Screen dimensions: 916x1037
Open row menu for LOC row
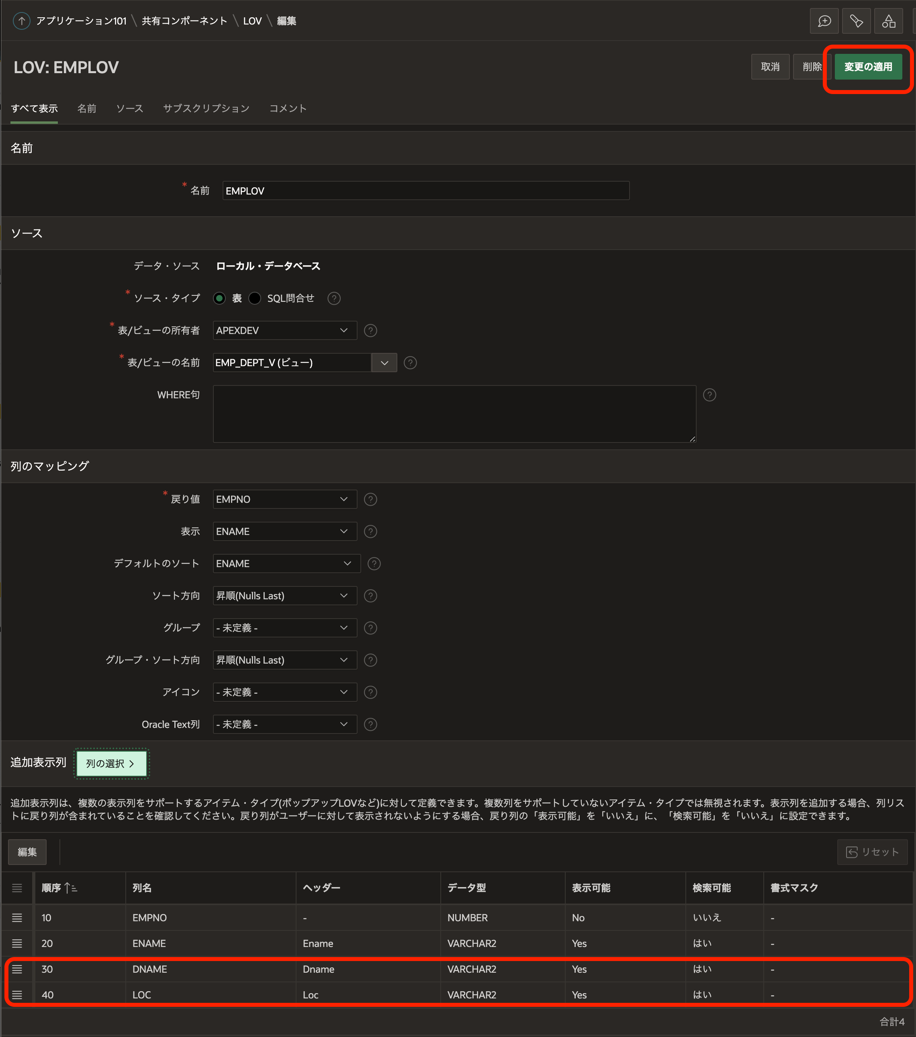pyautogui.click(x=17, y=995)
